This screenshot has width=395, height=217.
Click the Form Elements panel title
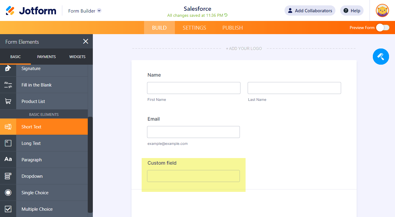click(x=22, y=42)
